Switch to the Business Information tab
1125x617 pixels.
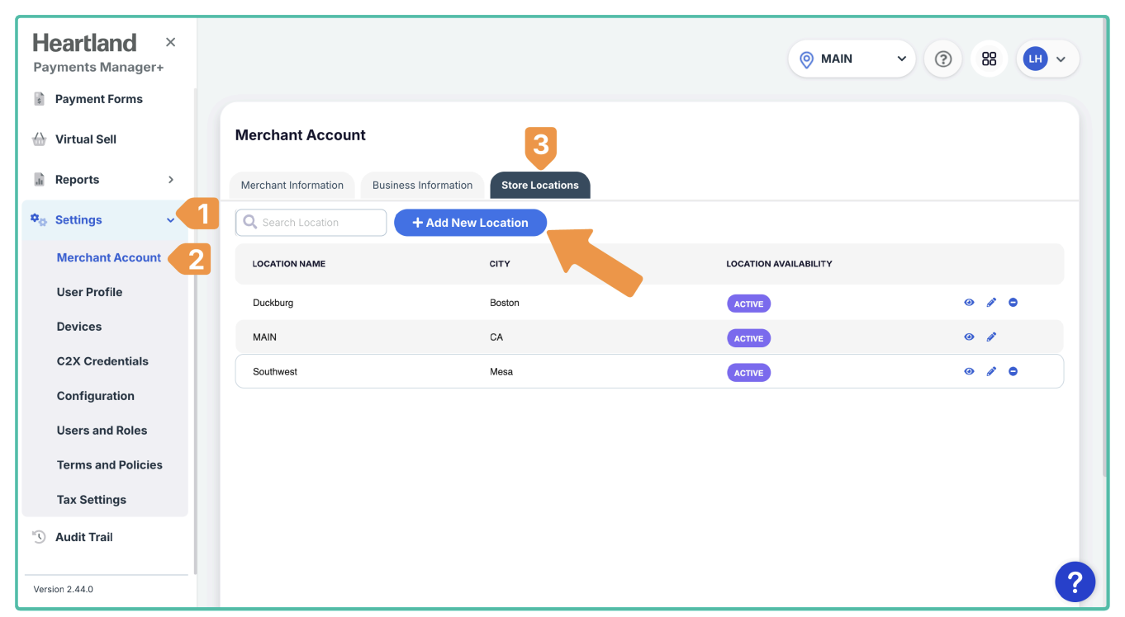[x=422, y=186]
